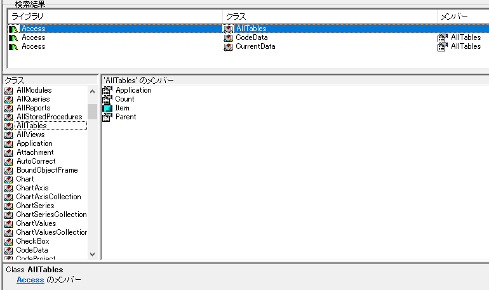The height and width of the screenshot is (290, 489).
Task: Select the Count member of AllTables
Action: click(x=124, y=99)
